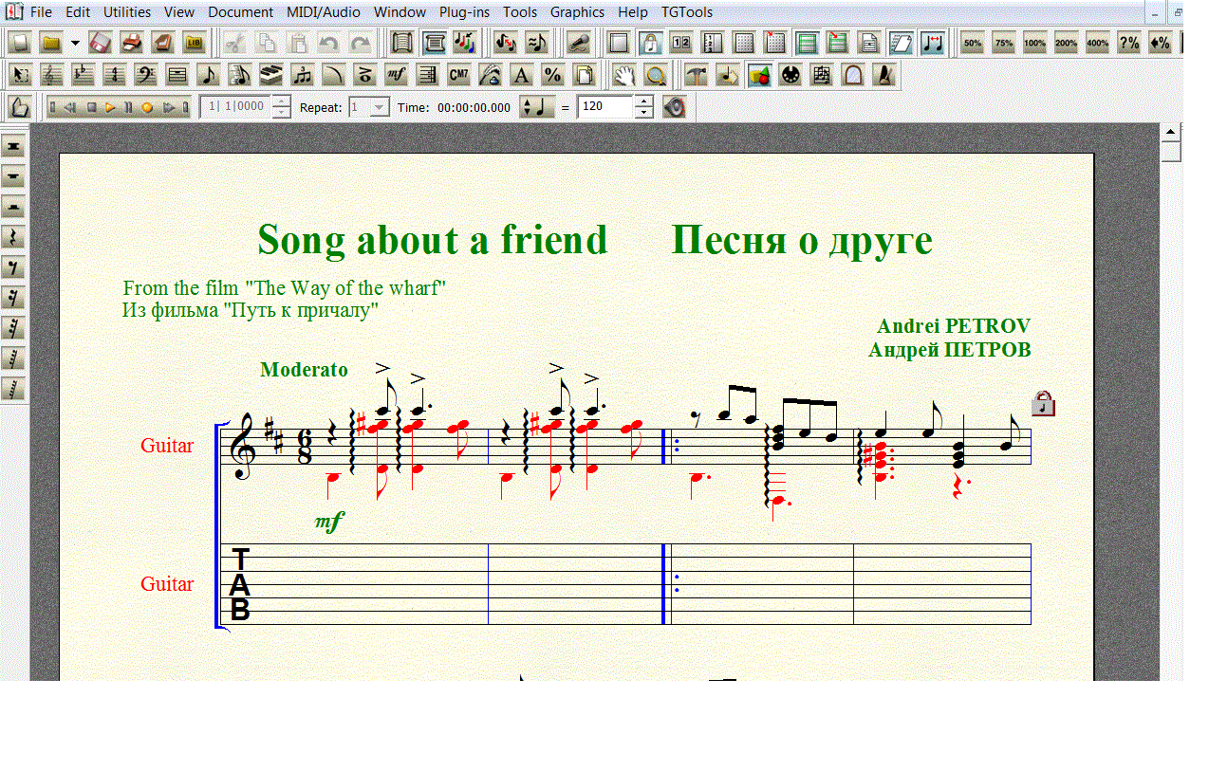Set zoom to 200% button
Viewport: 1209px width, 771px height.
[x=1066, y=43]
